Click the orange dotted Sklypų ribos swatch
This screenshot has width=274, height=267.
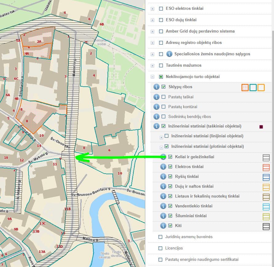click(245, 88)
